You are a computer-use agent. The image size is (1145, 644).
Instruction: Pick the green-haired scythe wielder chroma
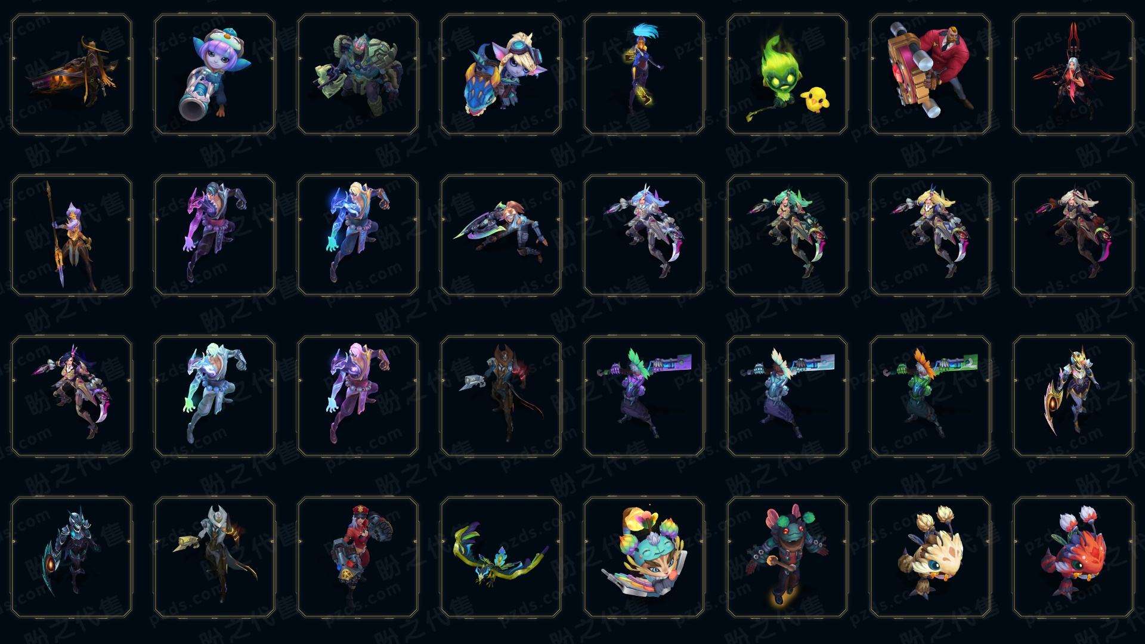tap(787, 235)
